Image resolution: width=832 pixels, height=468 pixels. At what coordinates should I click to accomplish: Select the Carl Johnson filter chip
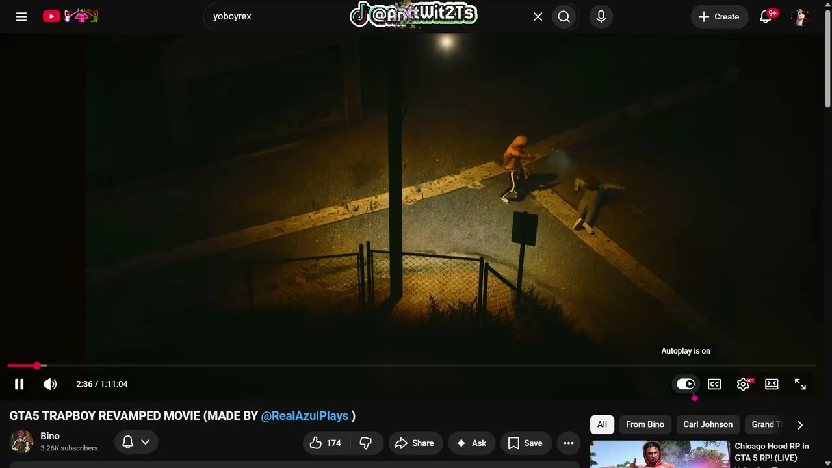[x=708, y=424]
